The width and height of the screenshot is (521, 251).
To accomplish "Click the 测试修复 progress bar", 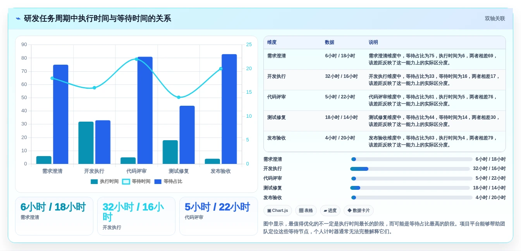I will 410,188.
